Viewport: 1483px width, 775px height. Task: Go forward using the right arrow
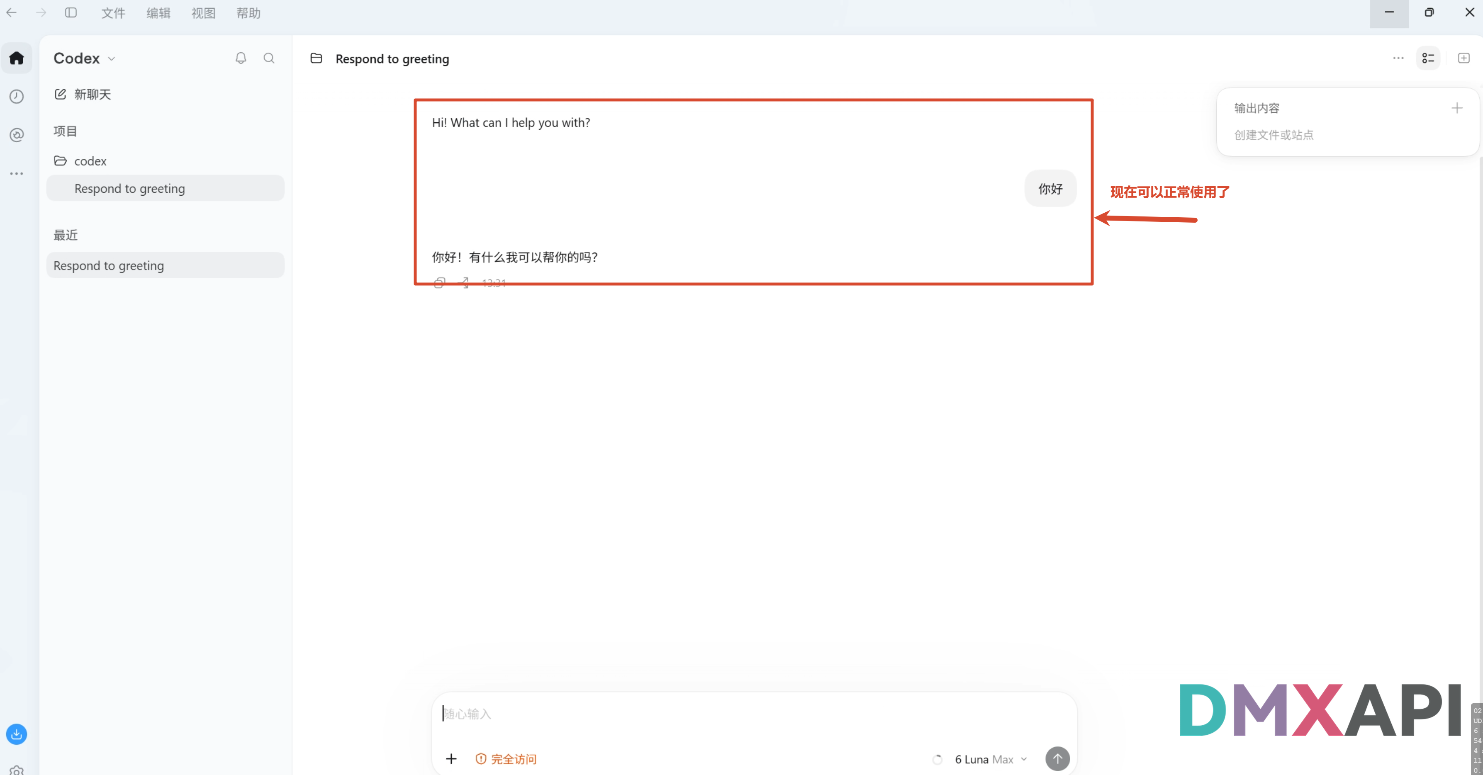[x=41, y=13]
